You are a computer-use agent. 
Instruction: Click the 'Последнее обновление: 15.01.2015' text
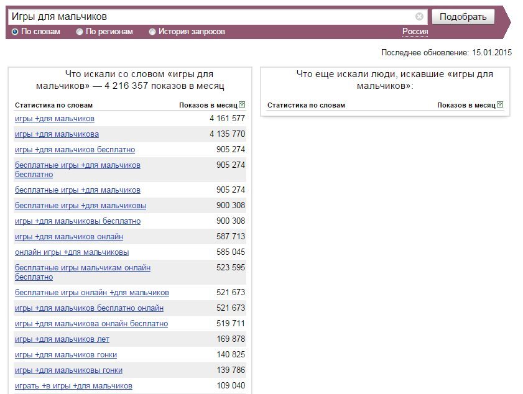447,52
